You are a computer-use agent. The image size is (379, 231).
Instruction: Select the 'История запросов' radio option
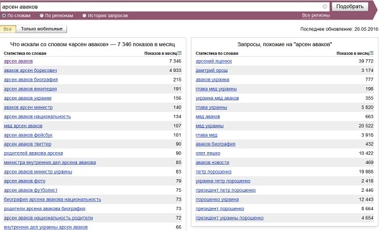(x=84, y=16)
